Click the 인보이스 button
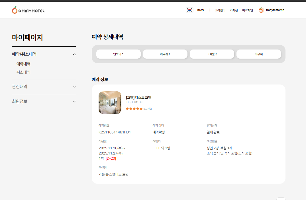Screen dimensions: 306x200 point(119,54)
